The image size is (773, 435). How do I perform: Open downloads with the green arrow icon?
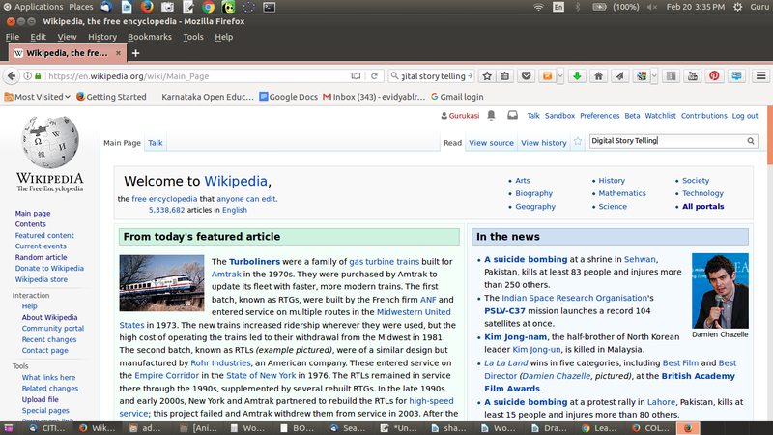pyautogui.click(x=577, y=76)
